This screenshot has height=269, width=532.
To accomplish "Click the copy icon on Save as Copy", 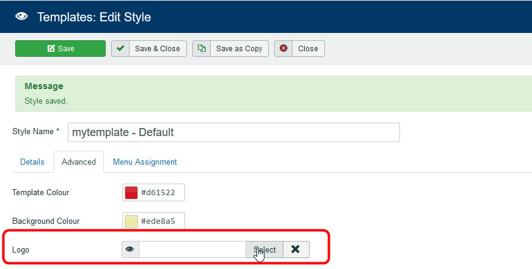I will click(x=202, y=49).
